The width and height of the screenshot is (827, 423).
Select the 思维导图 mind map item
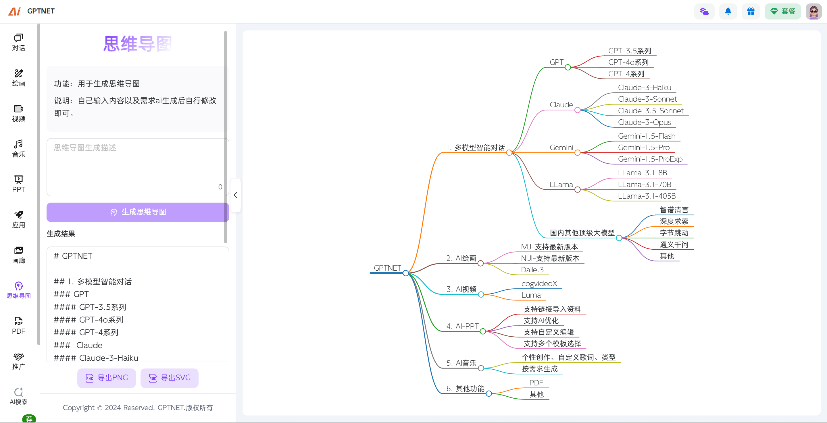coord(19,290)
